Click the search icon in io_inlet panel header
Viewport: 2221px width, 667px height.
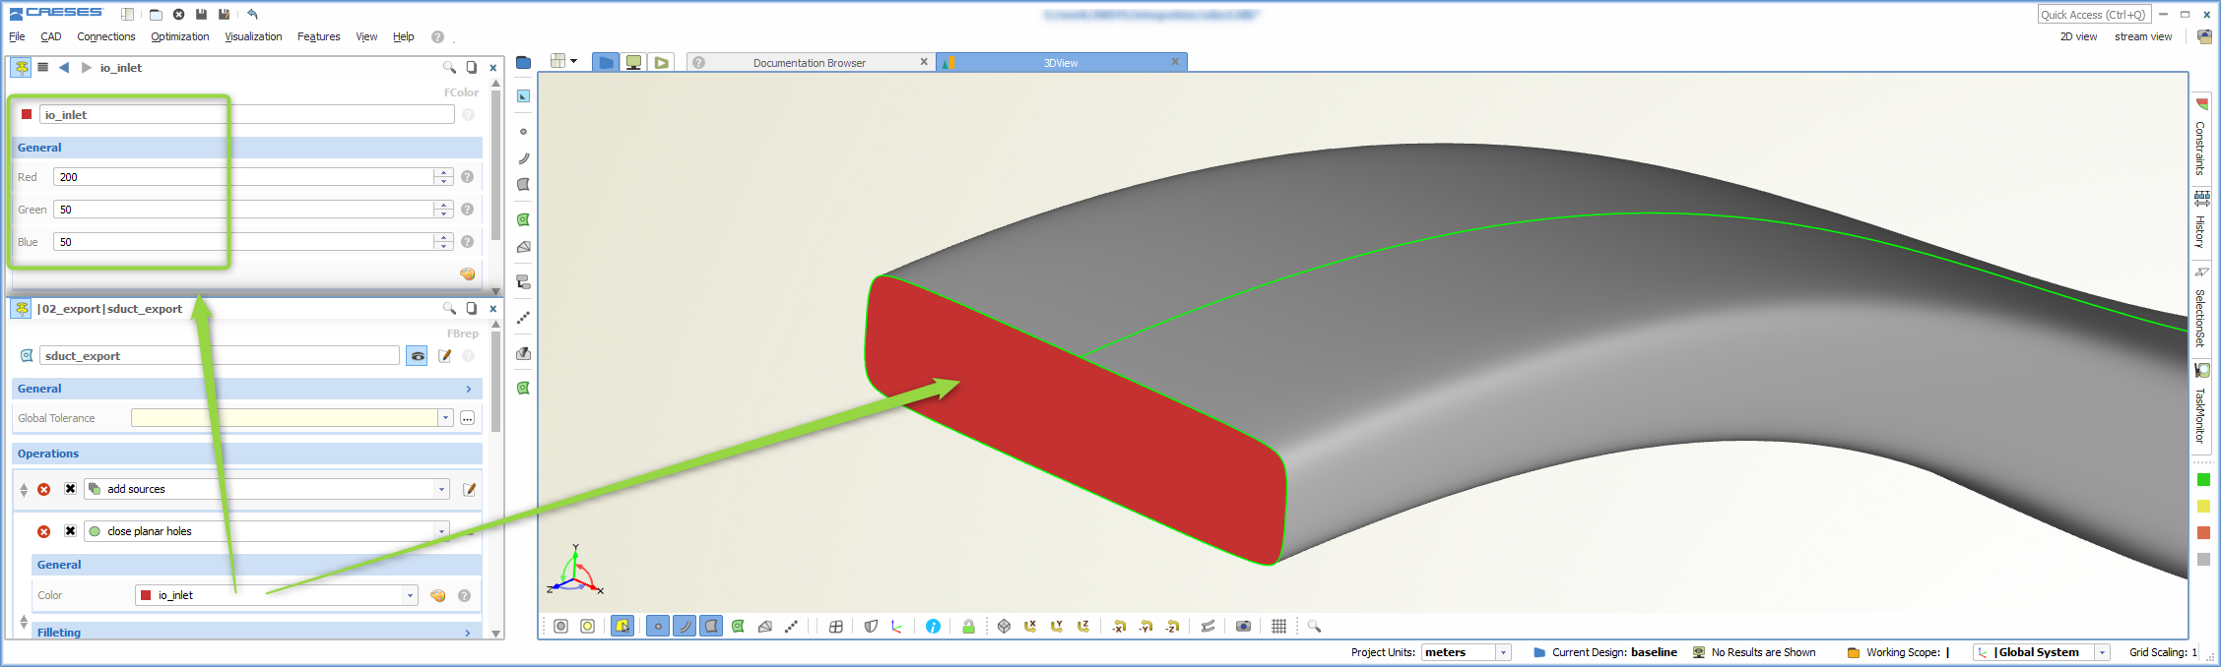point(449,67)
